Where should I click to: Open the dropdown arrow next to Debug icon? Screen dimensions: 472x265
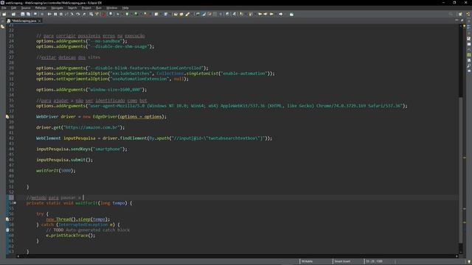point(122,14)
